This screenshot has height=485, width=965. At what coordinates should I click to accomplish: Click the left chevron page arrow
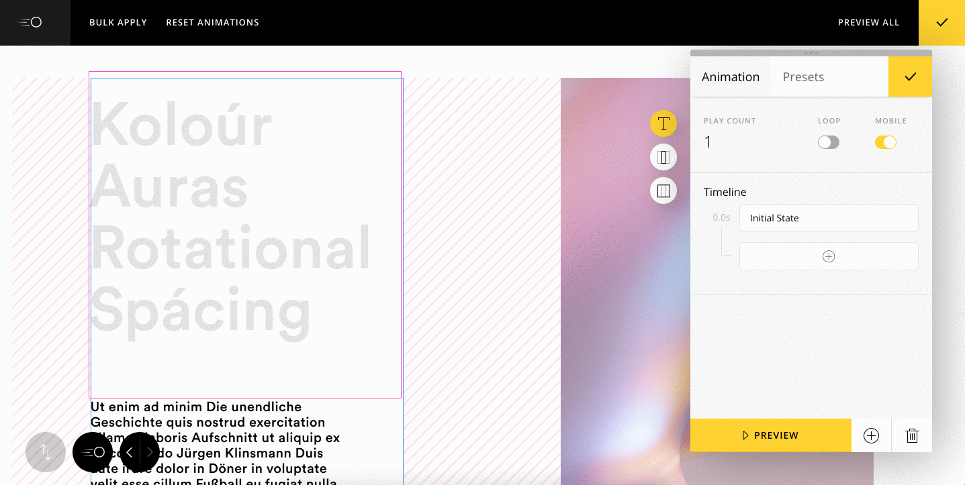pos(129,452)
